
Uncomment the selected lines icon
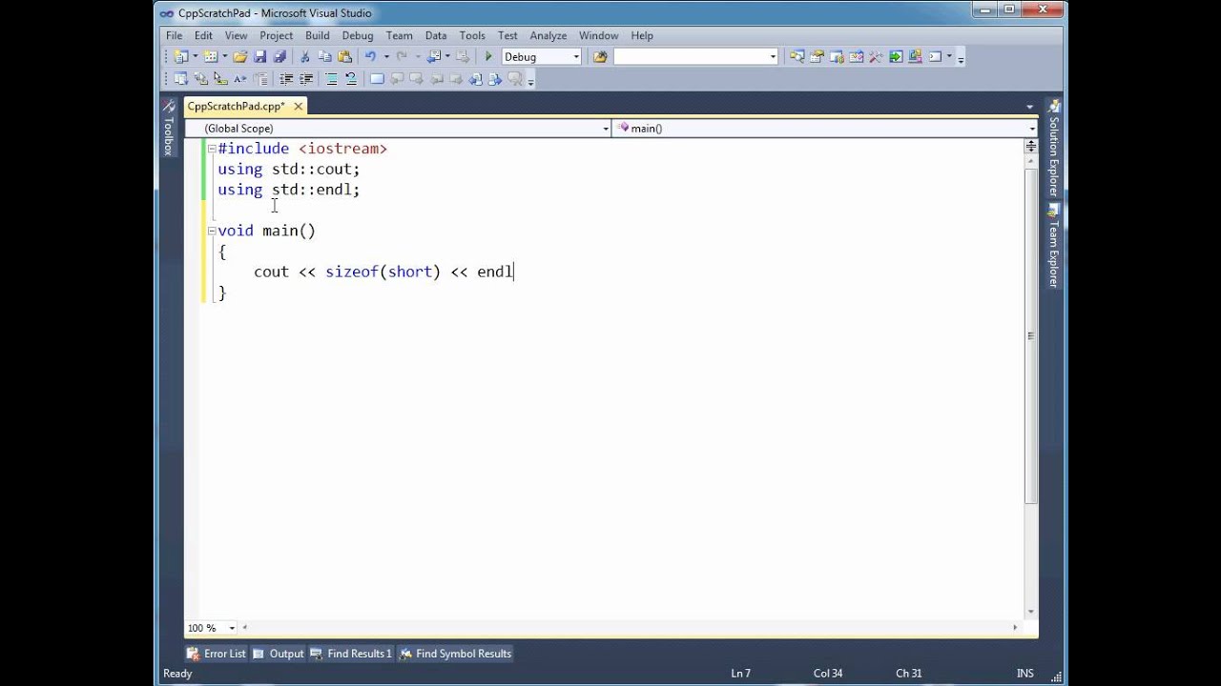[x=351, y=79]
